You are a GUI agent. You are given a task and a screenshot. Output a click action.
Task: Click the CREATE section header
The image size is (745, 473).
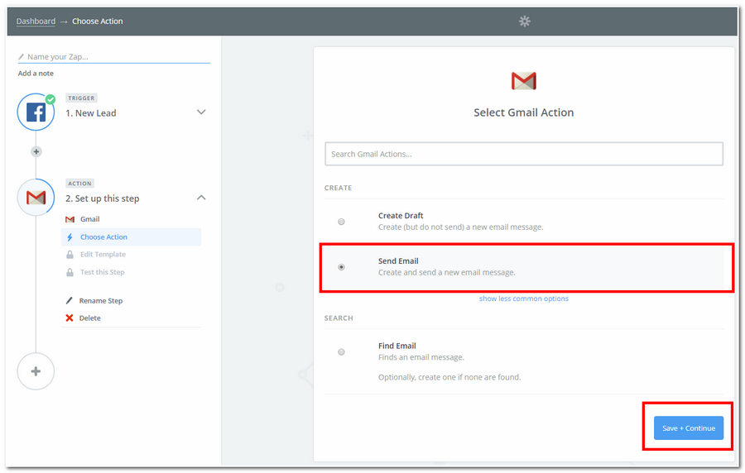point(339,188)
